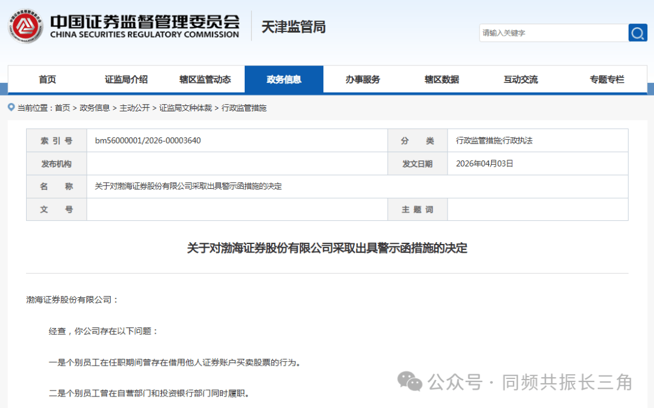The height and width of the screenshot is (408, 654).
Task: Click the index number bm56000001/2026-00003640
Action: [148, 140]
